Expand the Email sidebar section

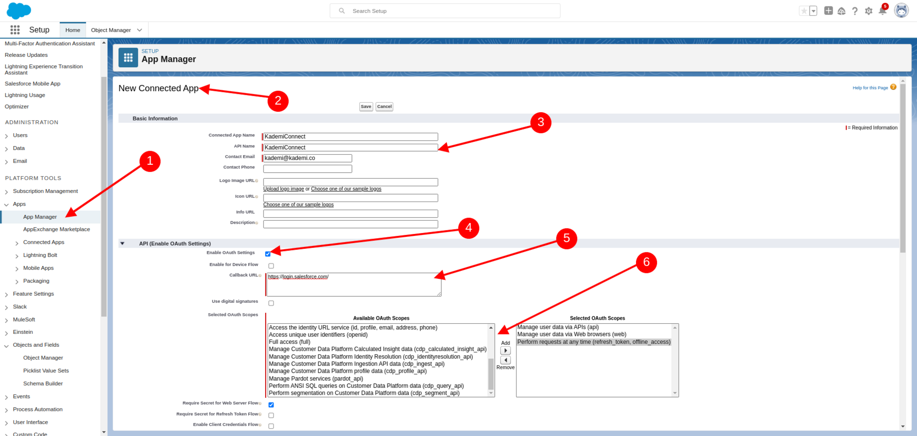pyautogui.click(x=6, y=162)
